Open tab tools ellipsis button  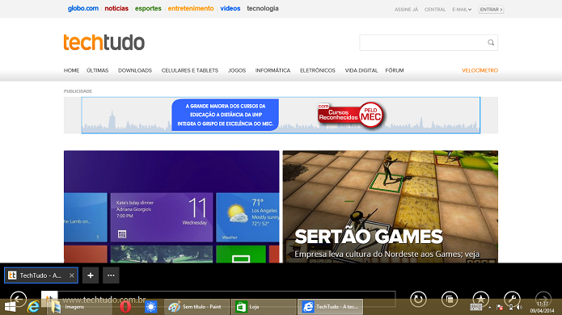[111, 275]
